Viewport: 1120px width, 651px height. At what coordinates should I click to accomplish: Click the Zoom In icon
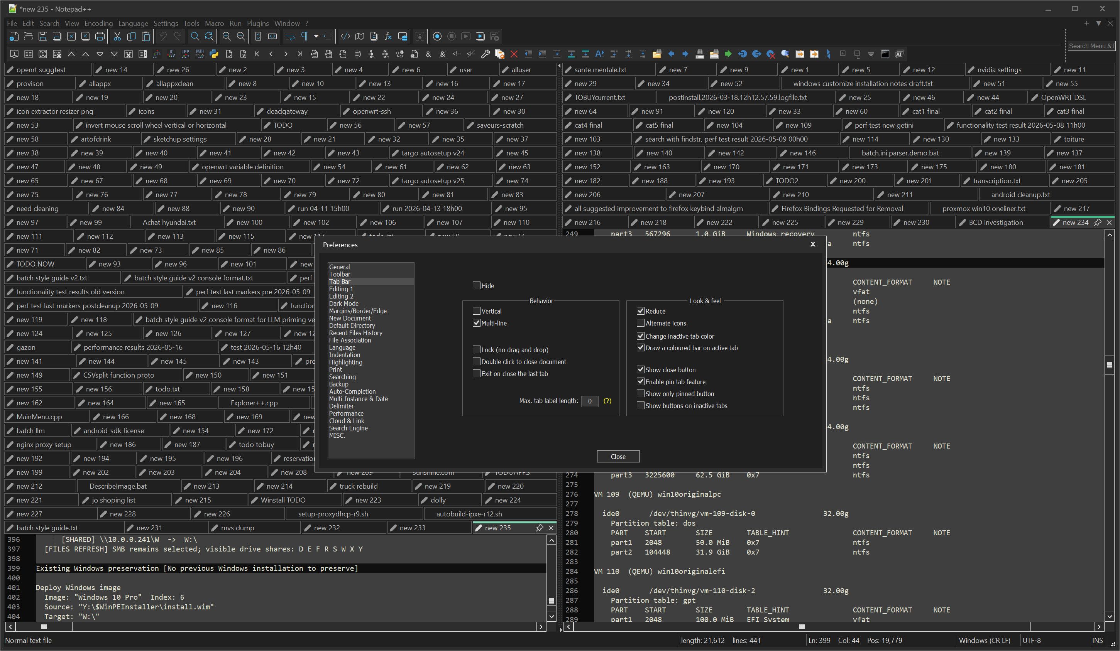click(227, 36)
